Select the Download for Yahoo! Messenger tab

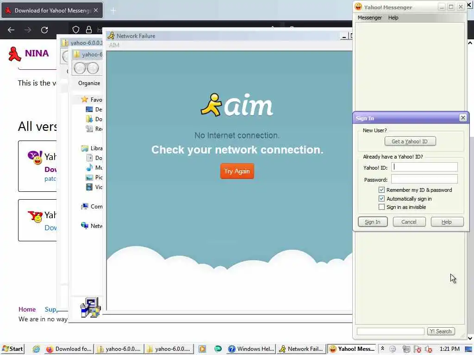coord(52,10)
